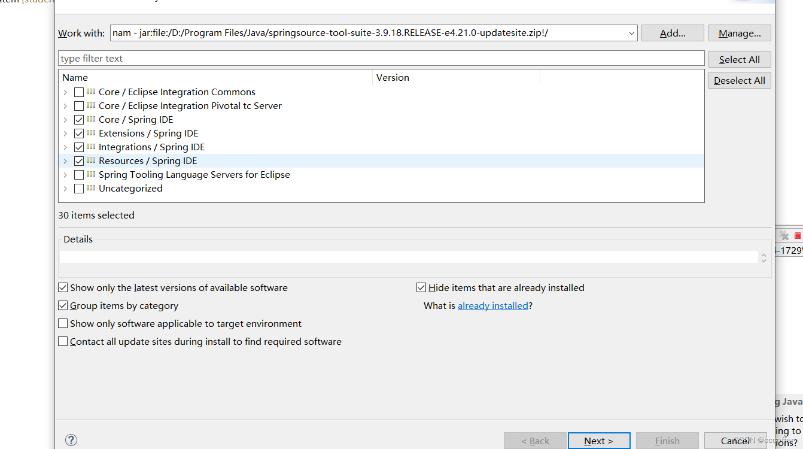
Task: Click the Select All button
Action: coord(740,59)
